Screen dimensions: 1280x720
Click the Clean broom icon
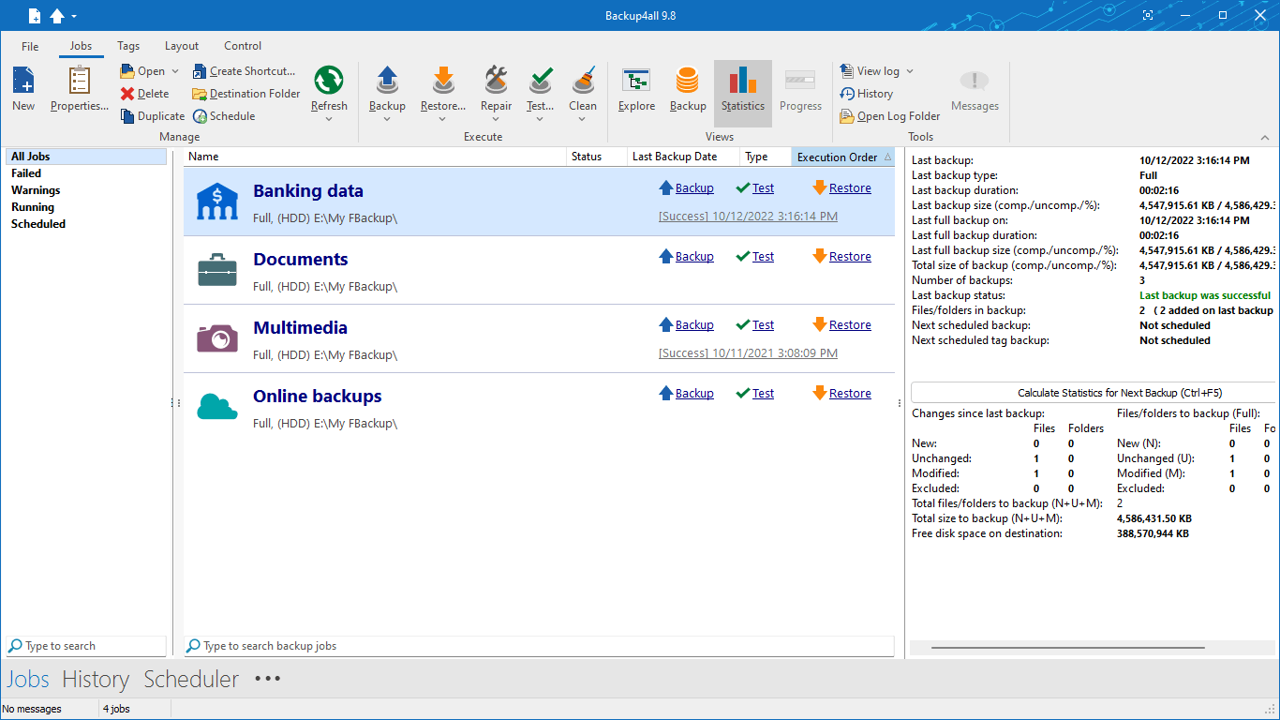[x=583, y=81]
